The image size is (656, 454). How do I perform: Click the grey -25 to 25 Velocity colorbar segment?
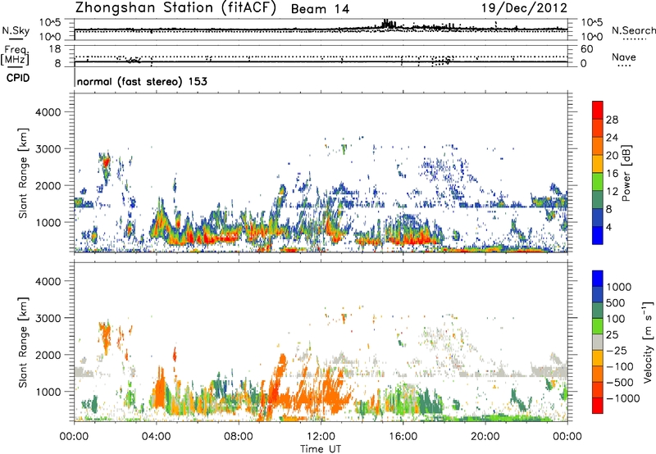[598, 342]
